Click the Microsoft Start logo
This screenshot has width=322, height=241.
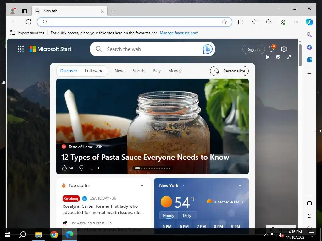pyautogui.click(x=51, y=49)
